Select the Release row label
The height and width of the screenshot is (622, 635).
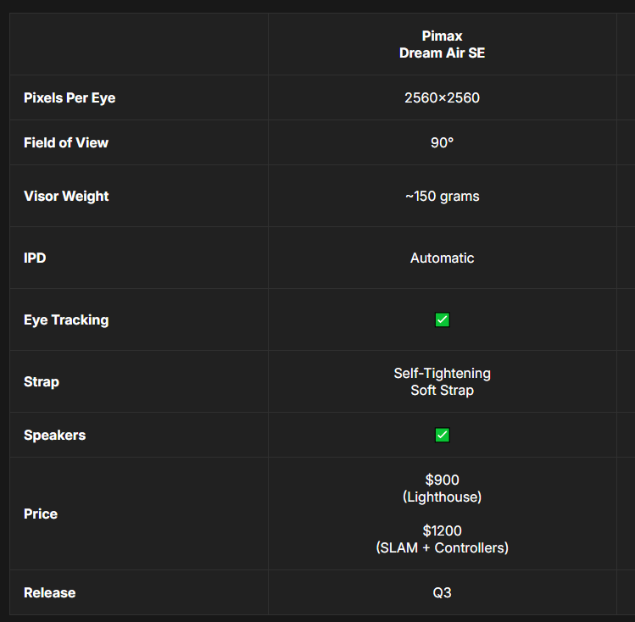tap(49, 593)
